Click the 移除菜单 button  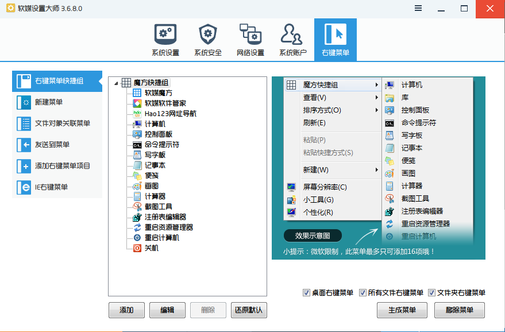(459, 310)
